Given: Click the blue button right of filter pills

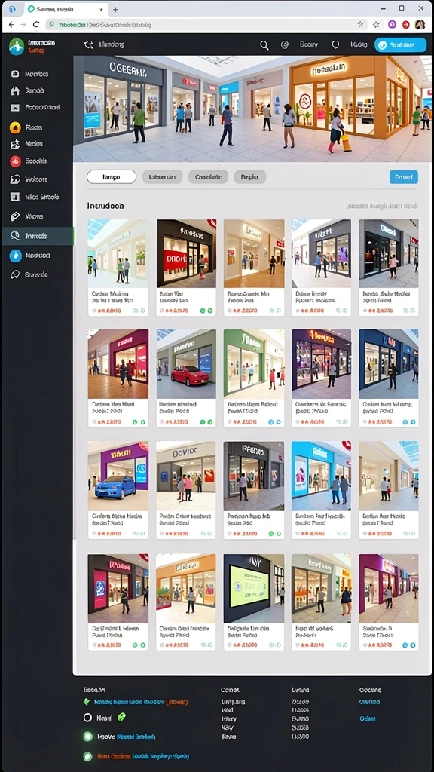Looking at the screenshot, I should tap(404, 177).
